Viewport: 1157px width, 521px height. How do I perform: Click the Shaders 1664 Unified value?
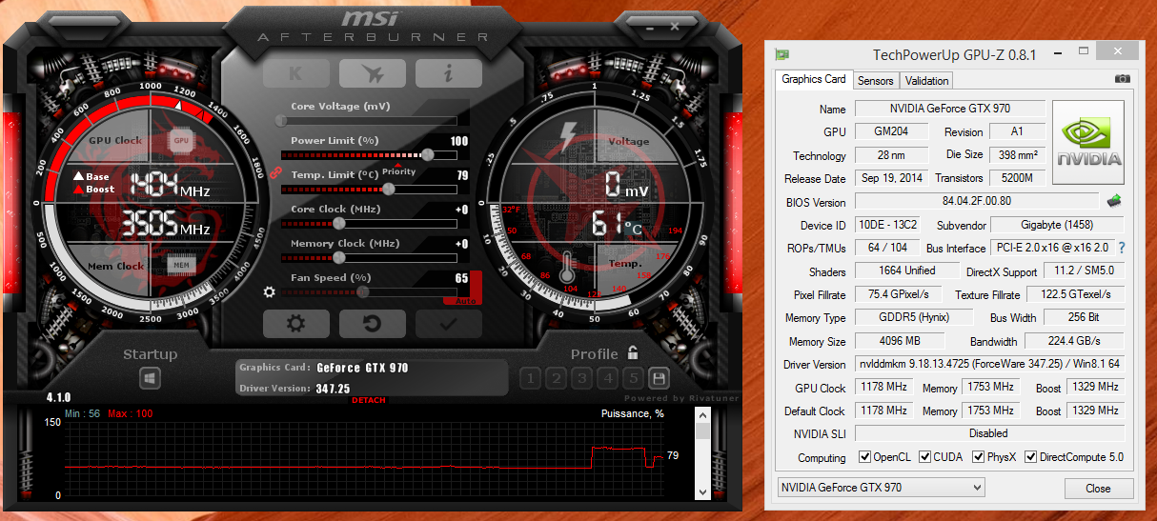(906, 271)
